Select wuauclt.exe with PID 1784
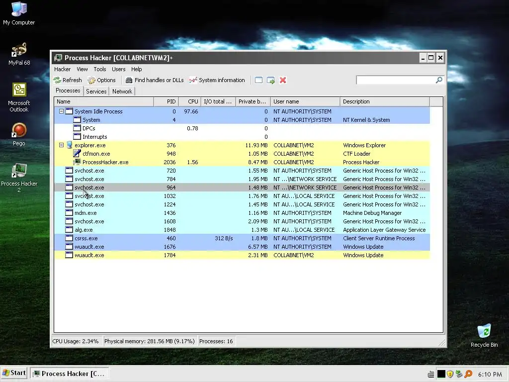This screenshot has width=509, height=382. click(242, 255)
